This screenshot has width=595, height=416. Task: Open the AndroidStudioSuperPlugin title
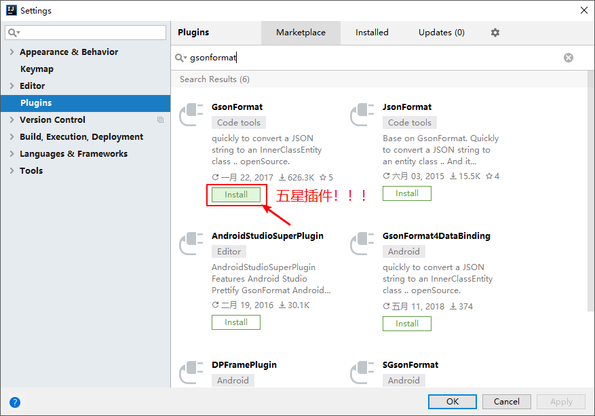click(267, 236)
